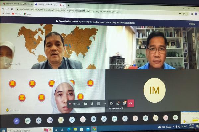Select the video tile with world map background

tap(53, 47)
